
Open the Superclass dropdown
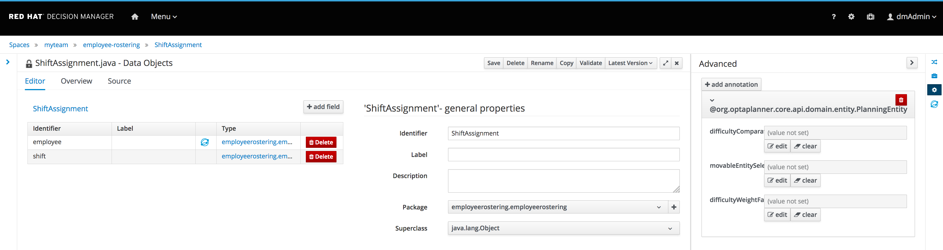pyautogui.click(x=563, y=229)
